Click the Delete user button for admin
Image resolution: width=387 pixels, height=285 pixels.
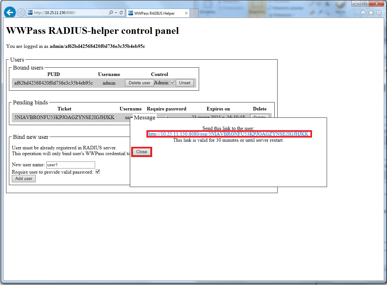[139, 83]
